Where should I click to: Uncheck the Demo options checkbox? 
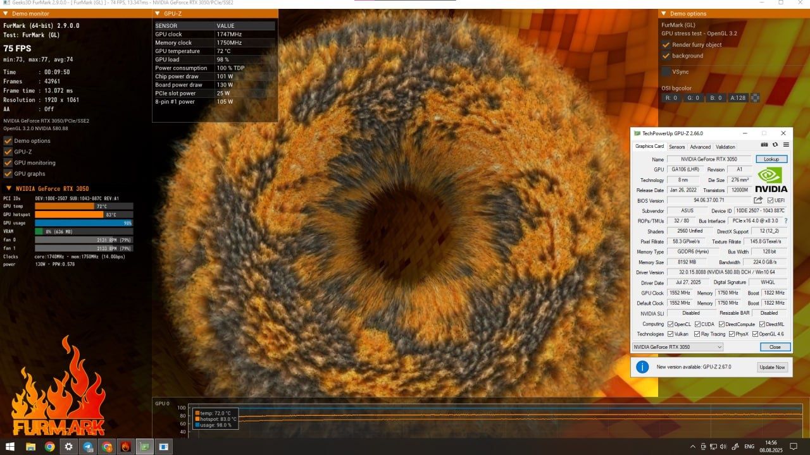(8, 141)
